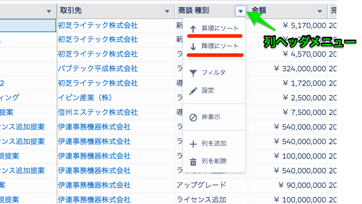Select the highlighted blue cell in the first row
This screenshot has height=204, width=362.
click(28, 25)
